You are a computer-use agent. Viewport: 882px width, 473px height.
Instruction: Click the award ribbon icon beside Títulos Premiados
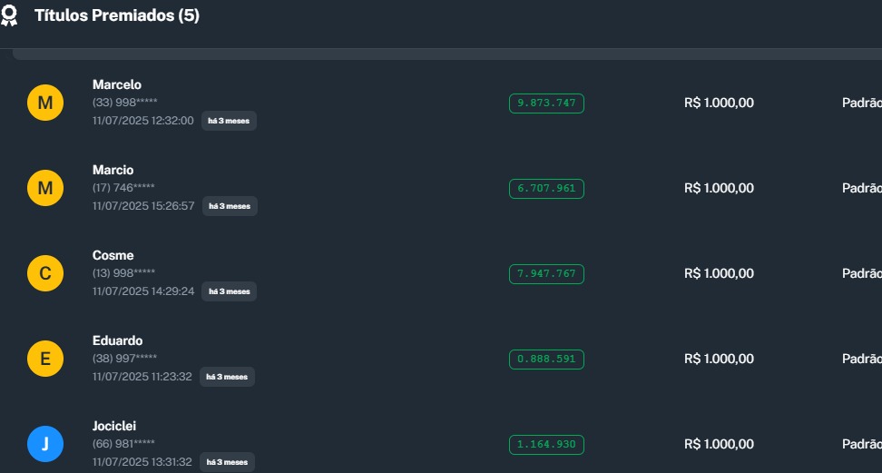pyautogui.click(x=9, y=15)
